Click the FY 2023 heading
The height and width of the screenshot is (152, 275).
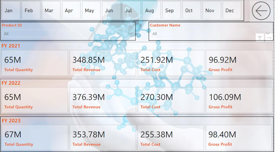(11, 121)
